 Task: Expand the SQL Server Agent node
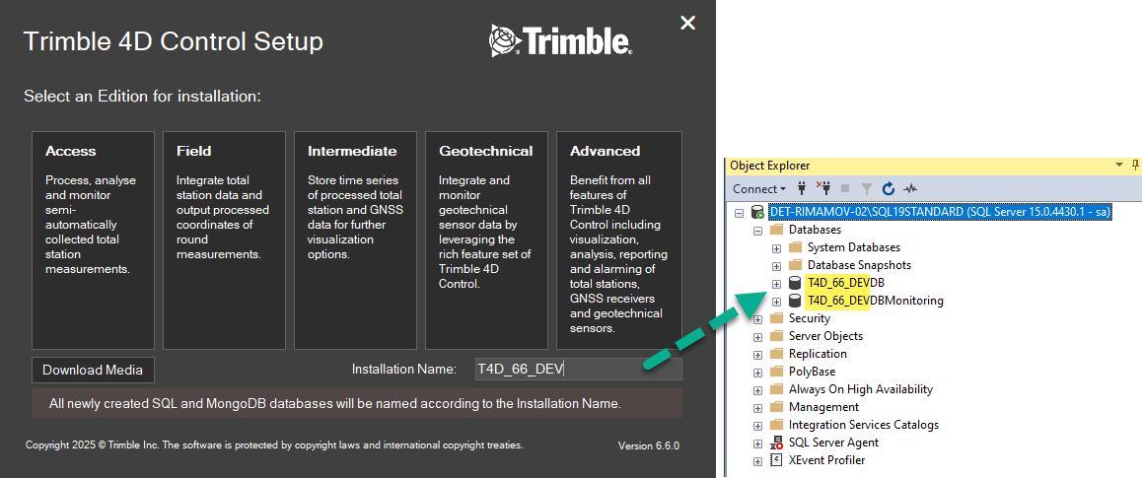click(x=757, y=444)
